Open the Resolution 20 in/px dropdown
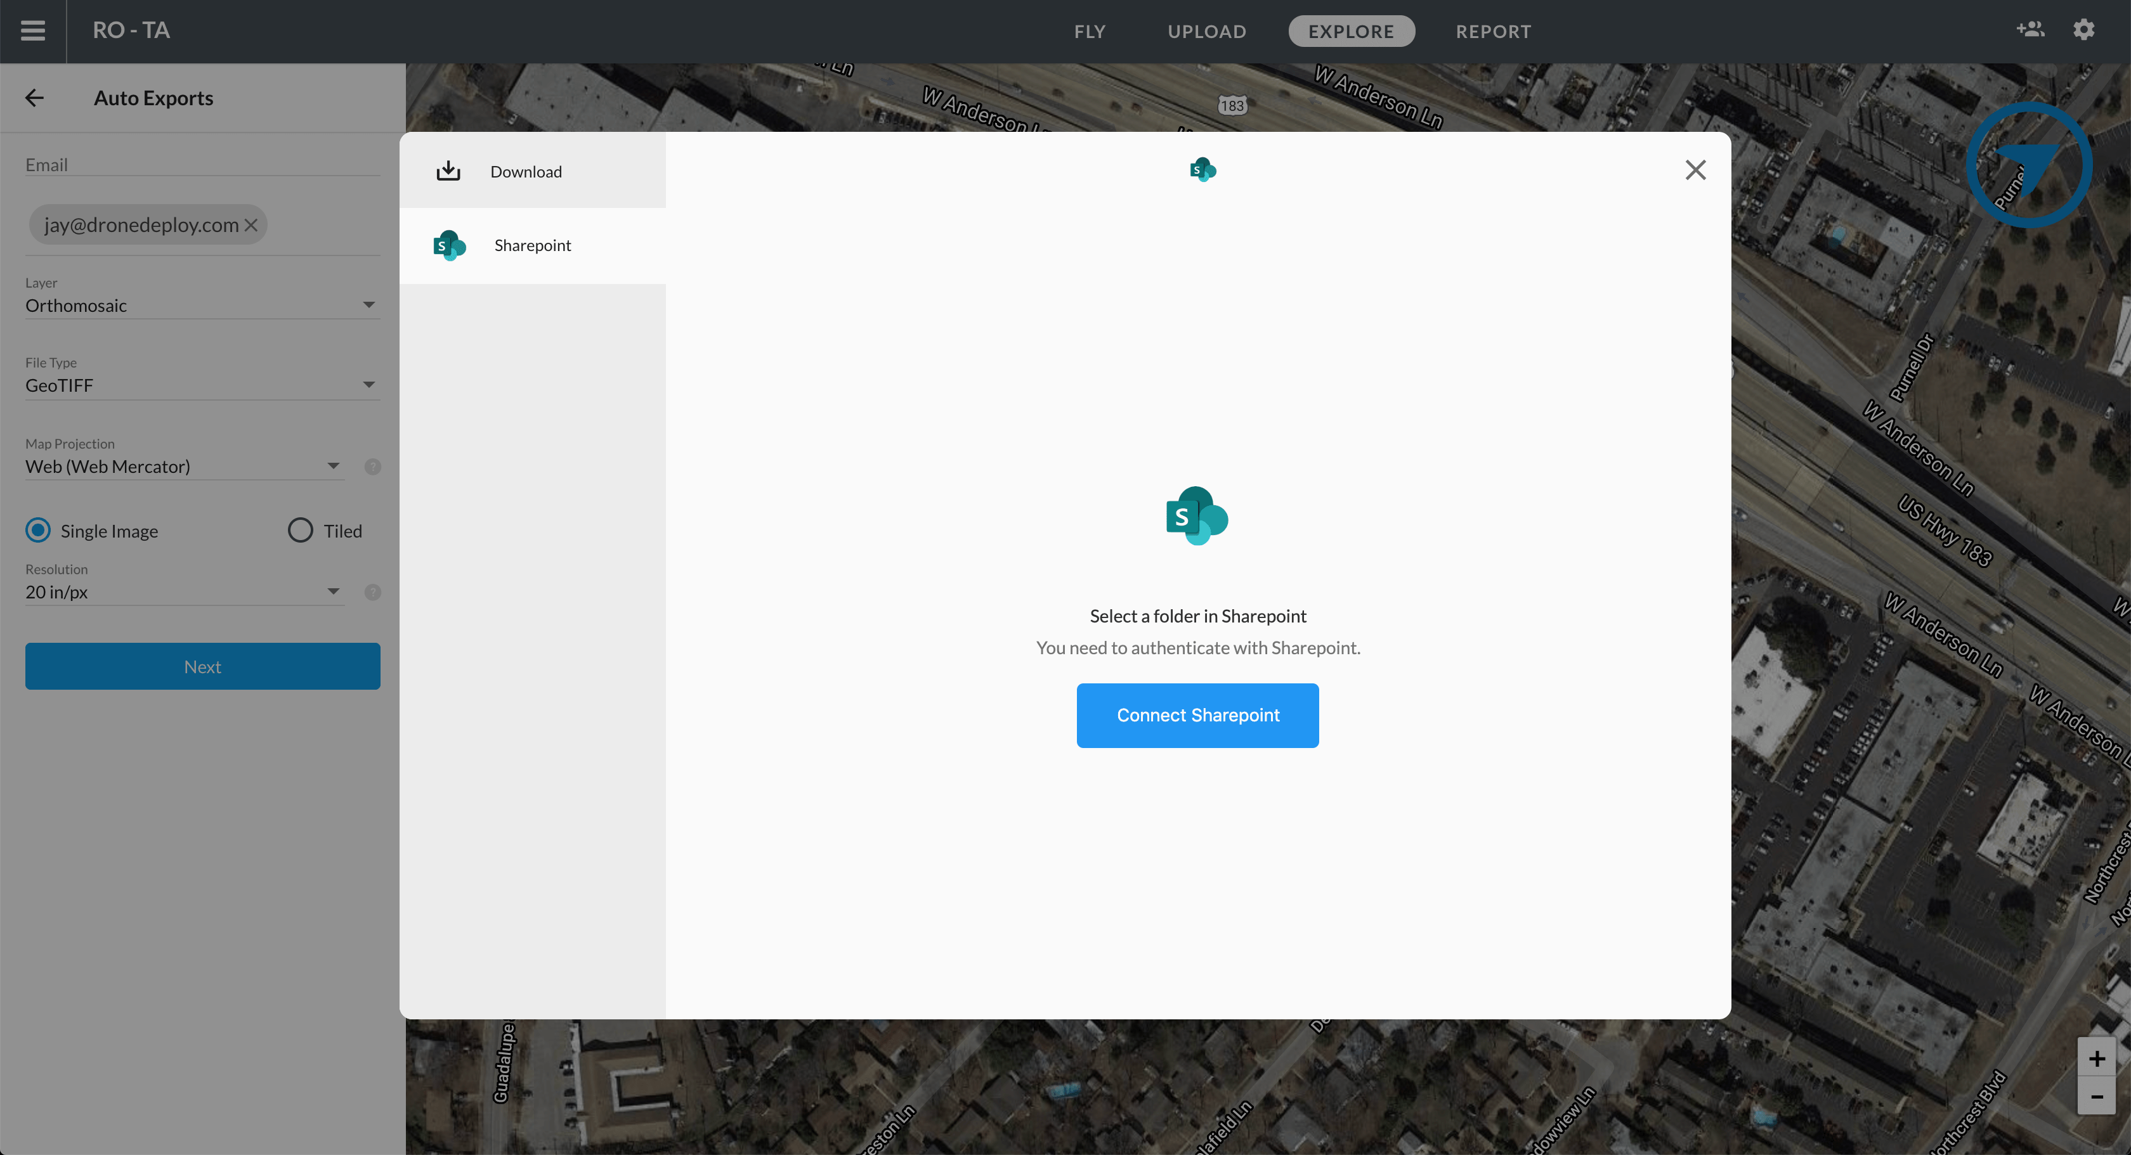 [x=185, y=592]
